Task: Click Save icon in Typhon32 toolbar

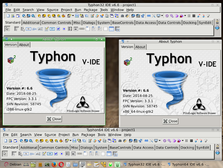Action: click(x=77, y=16)
